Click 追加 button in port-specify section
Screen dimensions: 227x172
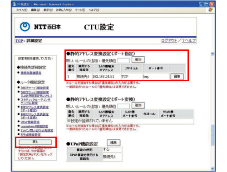pos(138,59)
